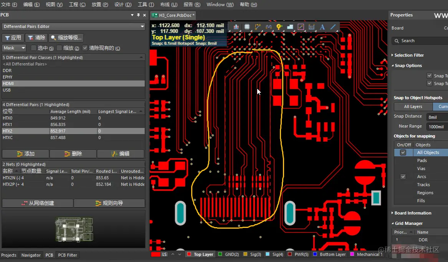Screen dimensions: 448x262
Task: Select the place polygon pour tool
Action: coord(290,27)
